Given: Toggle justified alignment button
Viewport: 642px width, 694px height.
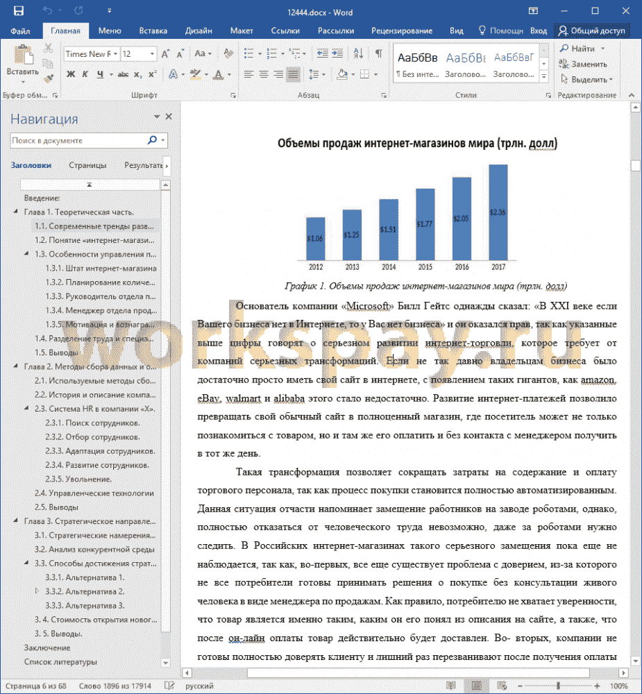Looking at the screenshot, I should point(293,74).
